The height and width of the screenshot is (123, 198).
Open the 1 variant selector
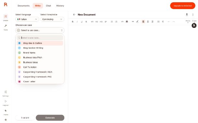pyautogui.click(x=25, y=118)
